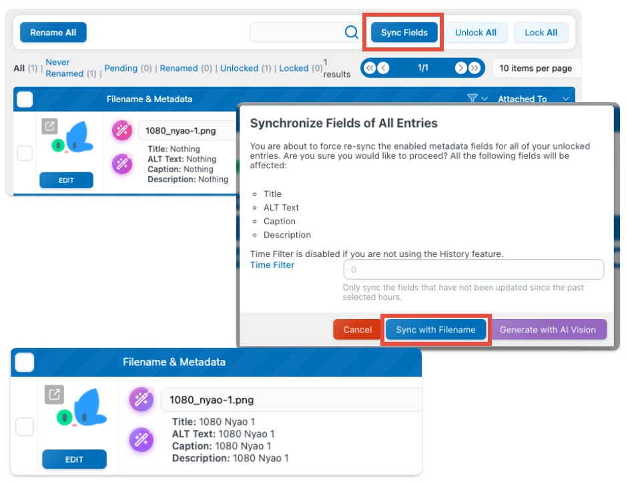Cancel the Synchronize Fields dialog
The width and height of the screenshot is (626, 484).
[357, 330]
